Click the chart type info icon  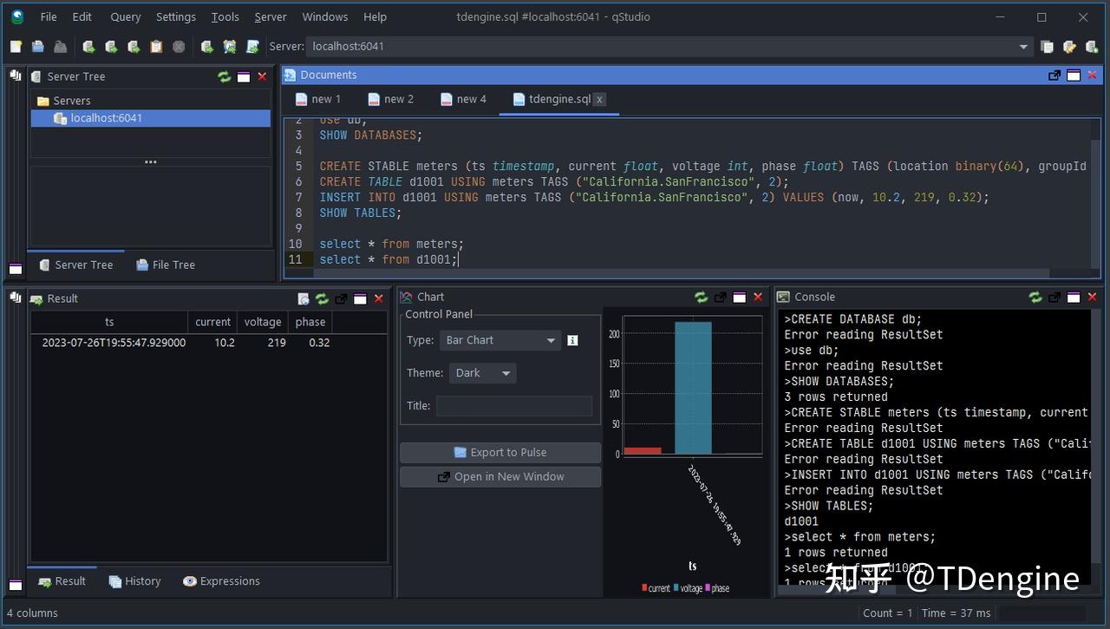[572, 340]
